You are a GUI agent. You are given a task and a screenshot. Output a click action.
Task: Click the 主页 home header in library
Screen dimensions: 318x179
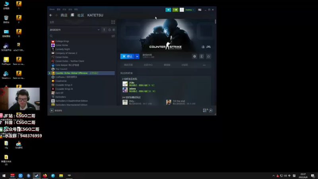(52, 22)
